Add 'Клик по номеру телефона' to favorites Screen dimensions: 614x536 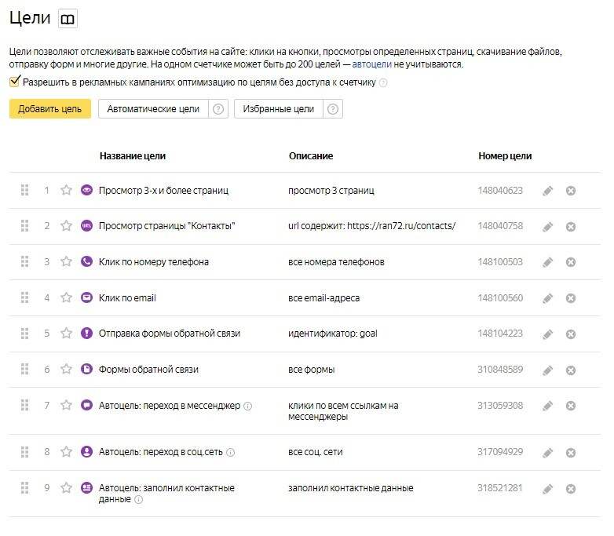pos(67,262)
